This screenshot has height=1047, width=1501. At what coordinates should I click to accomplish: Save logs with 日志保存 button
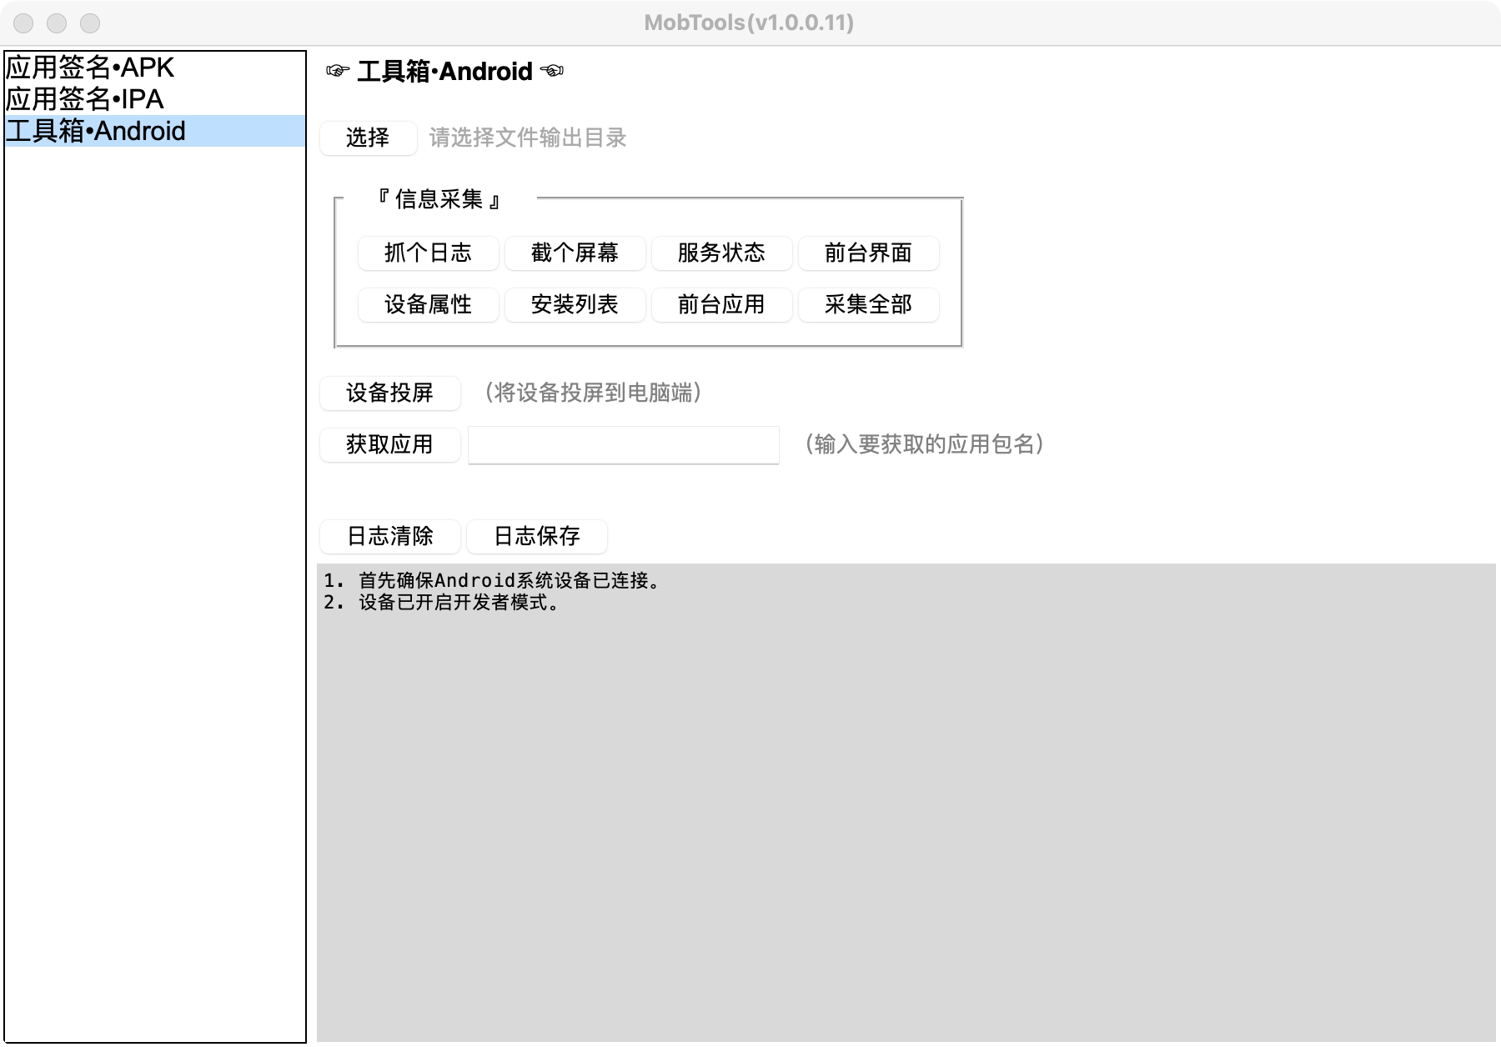(536, 536)
